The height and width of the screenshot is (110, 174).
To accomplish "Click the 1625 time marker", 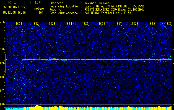I will (85, 24).
